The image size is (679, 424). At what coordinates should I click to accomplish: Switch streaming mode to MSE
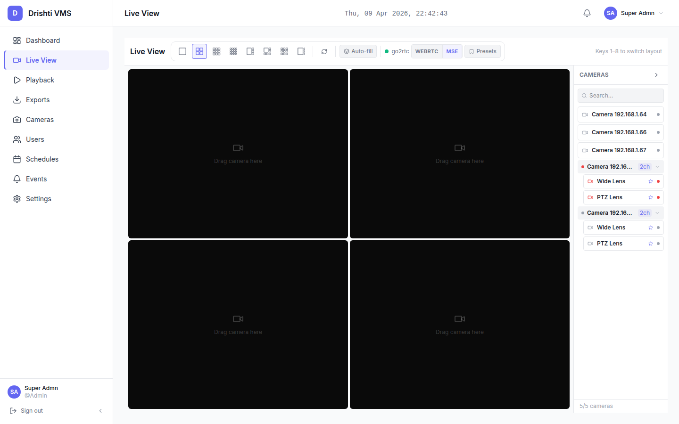(452, 51)
